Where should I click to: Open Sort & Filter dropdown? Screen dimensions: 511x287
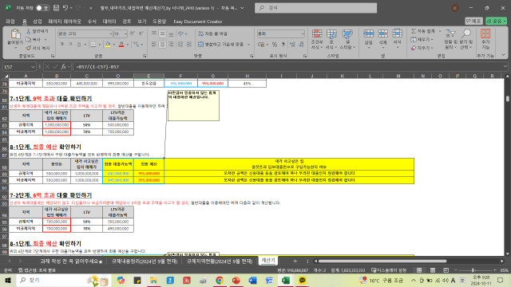[x=450, y=39]
